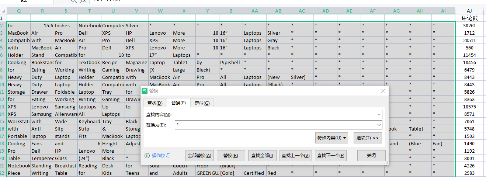The height and width of the screenshot is (177, 486).
Task: Click the 评论数 header cell
Action: (x=469, y=18)
